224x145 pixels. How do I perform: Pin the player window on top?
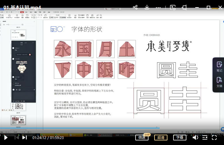(184, 7)
